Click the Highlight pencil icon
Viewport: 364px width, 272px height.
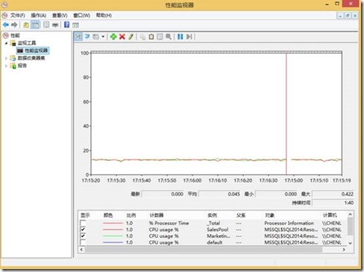coord(131,37)
